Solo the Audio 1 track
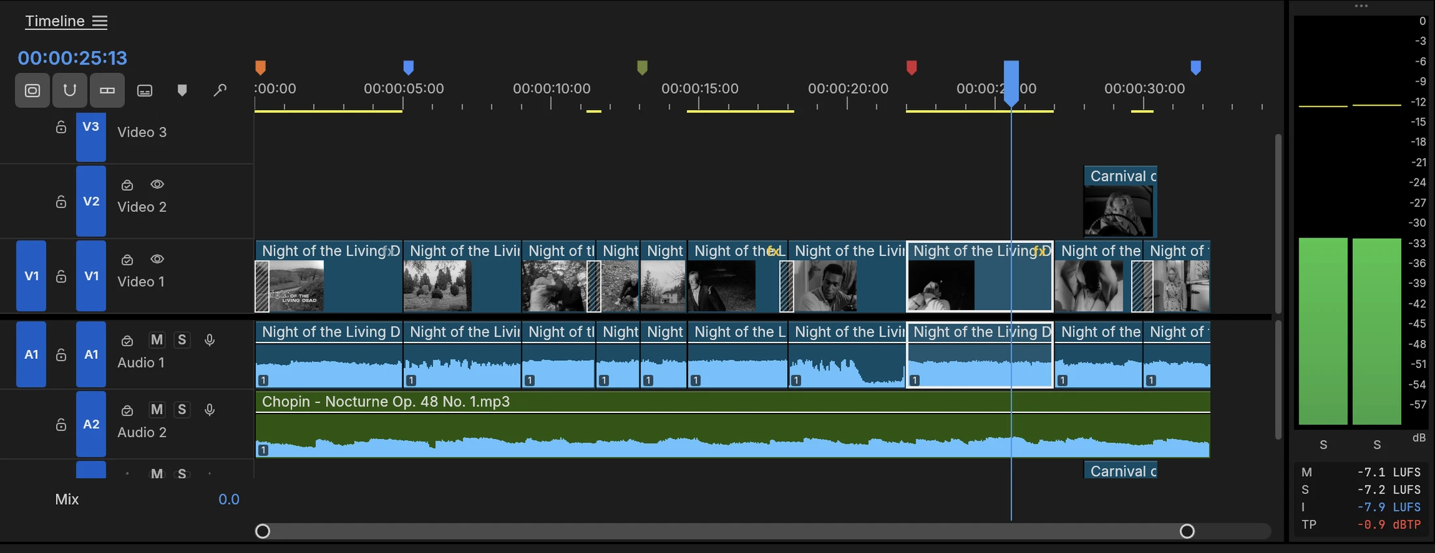This screenshot has height=553, width=1435. click(x=182, y=340)
